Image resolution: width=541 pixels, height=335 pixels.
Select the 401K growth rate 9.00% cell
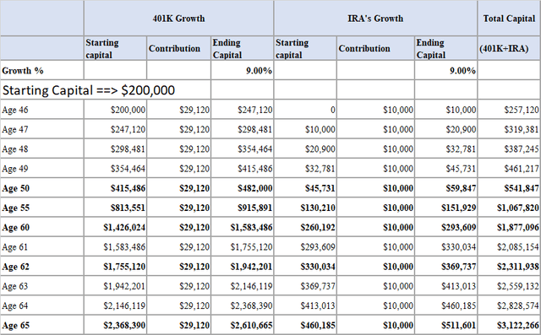[242, 71]
